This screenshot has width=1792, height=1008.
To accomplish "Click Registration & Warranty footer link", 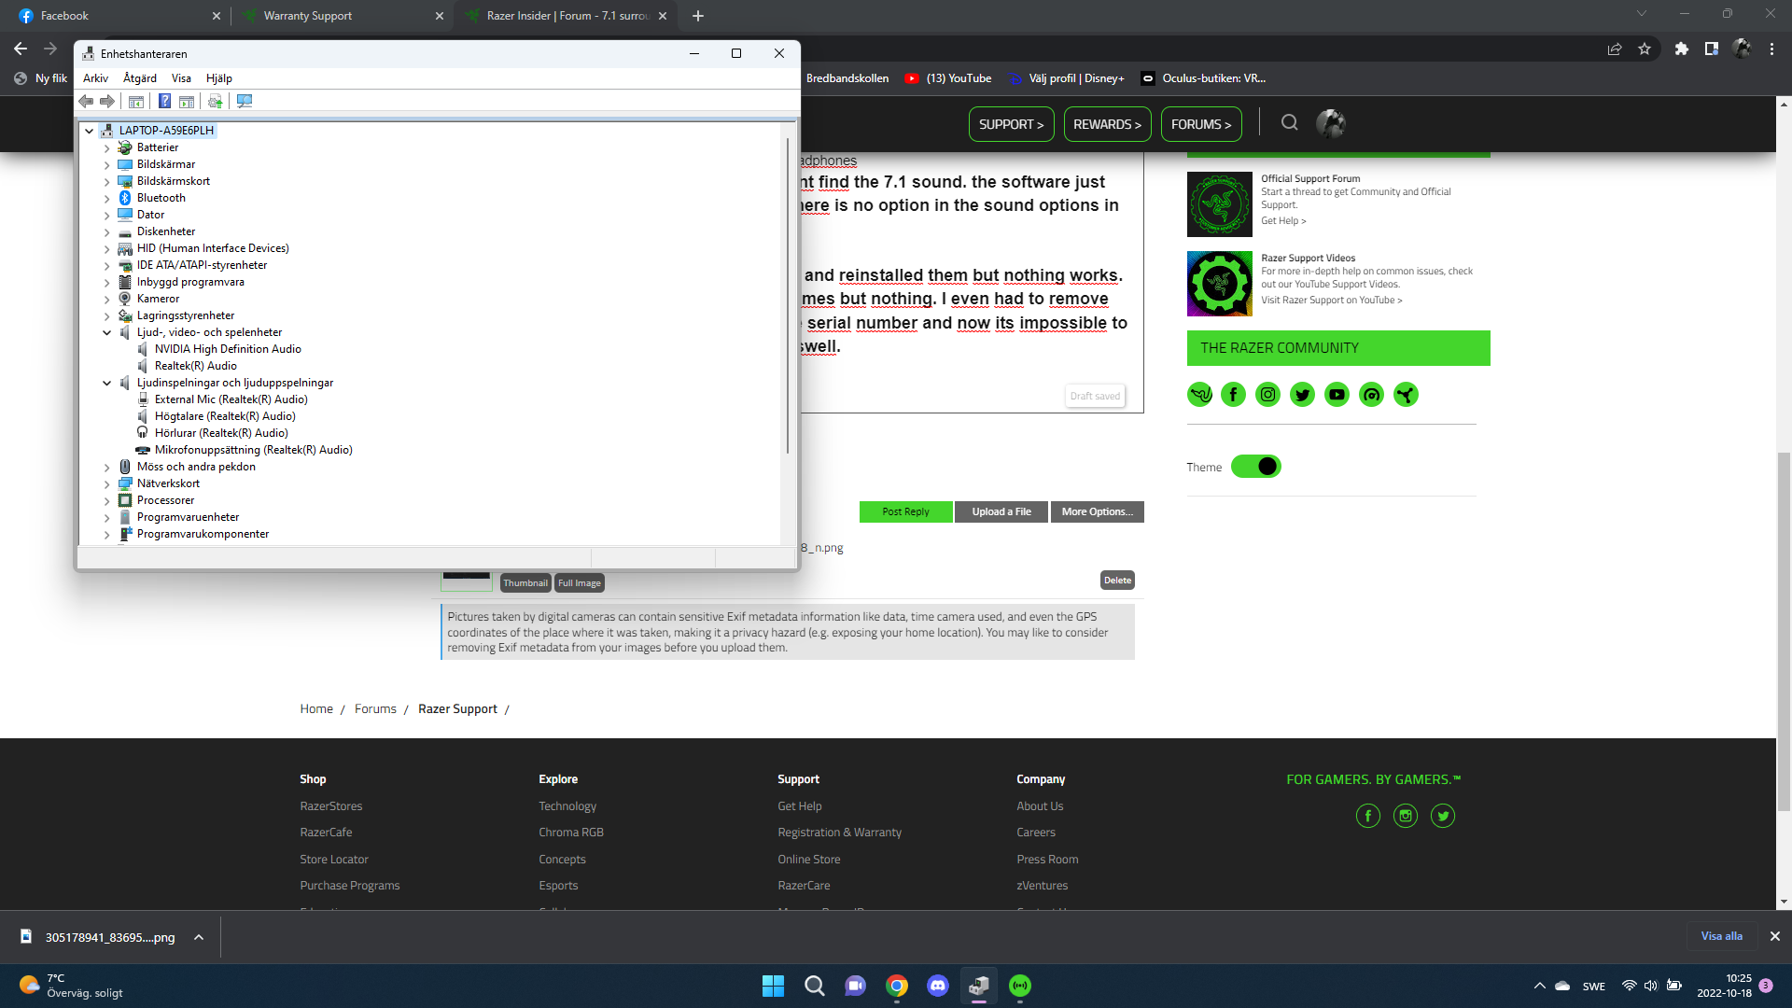I will pos(839,833).
